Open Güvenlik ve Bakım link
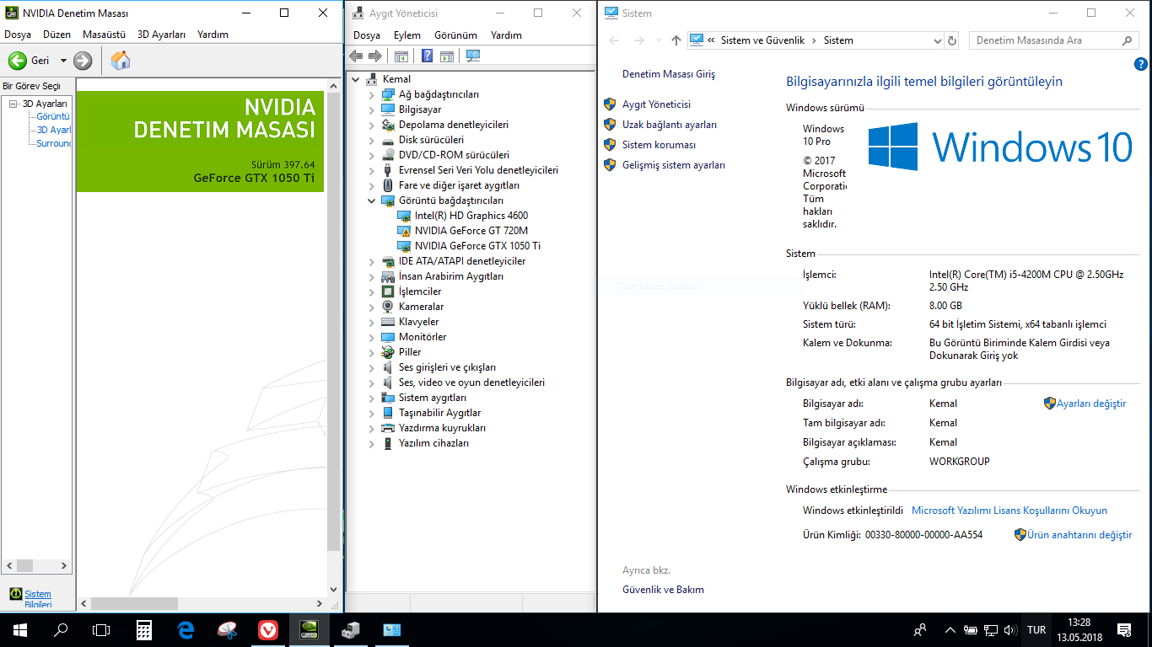Image resolution: width=1152 pixels, height=647 pixels. tap(663, 590)
